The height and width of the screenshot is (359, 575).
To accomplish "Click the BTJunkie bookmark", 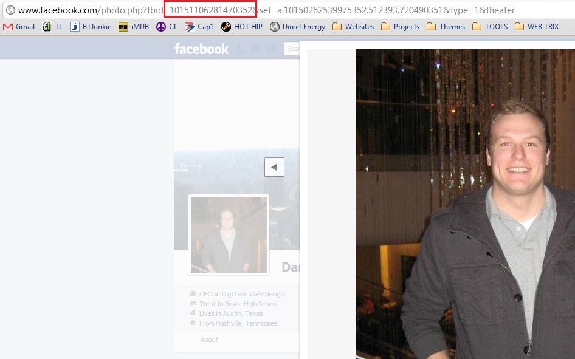I will [x=91, y=27].
